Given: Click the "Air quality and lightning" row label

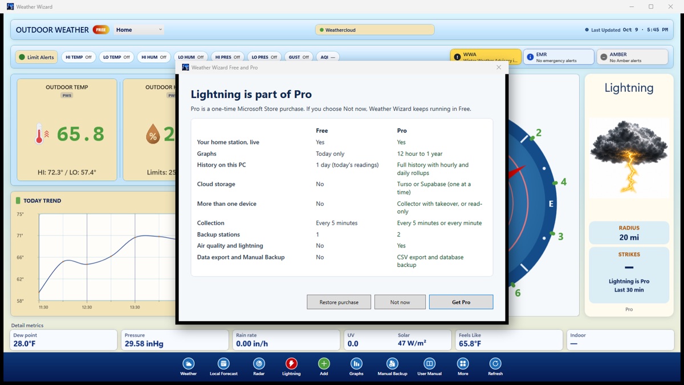Looking at the screenshot, I should [x=230, y=246].
